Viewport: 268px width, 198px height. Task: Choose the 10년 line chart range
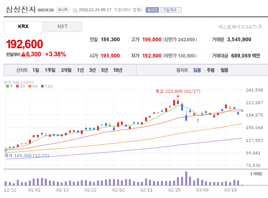(118, 70)
